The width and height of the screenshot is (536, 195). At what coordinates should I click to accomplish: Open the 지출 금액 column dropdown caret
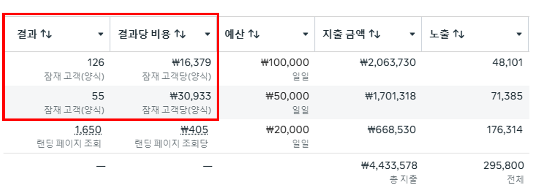[412, 34]
